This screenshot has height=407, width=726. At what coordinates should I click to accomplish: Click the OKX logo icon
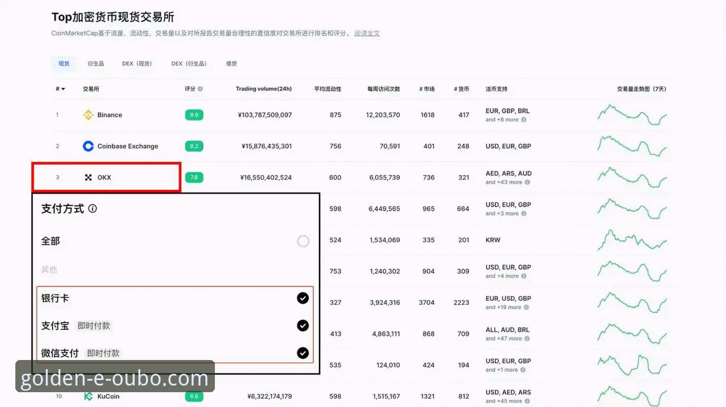click(88, 177)
